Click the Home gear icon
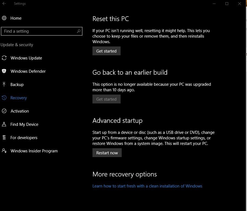 4,18
